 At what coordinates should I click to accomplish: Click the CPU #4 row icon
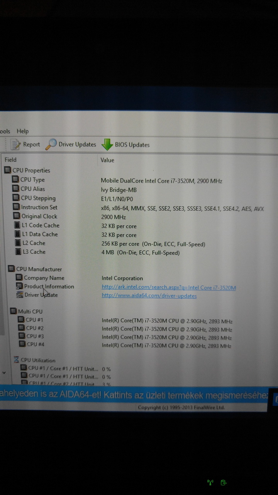tap(22, 344)
